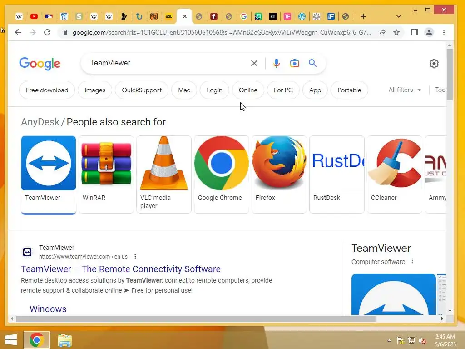Screen dimensions: 465x349
Task: Select the CCleaner card
Action: [395, 174]
